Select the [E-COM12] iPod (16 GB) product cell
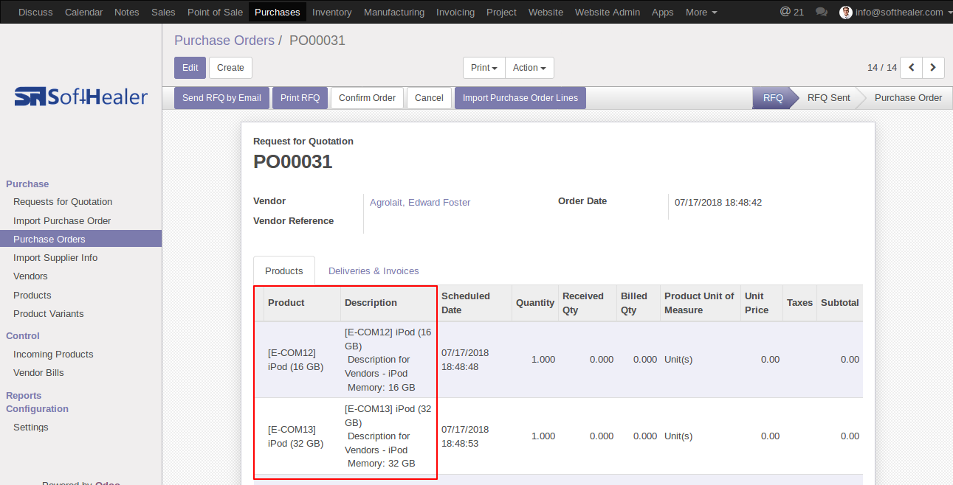The height and width of the screenshot is (485, 953). [x=302, y=360]
